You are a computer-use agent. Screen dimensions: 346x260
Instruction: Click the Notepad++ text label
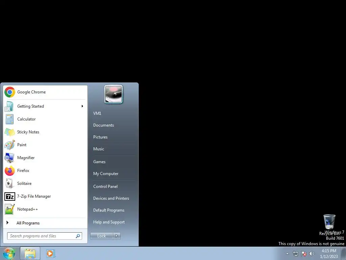click(28, 209)
